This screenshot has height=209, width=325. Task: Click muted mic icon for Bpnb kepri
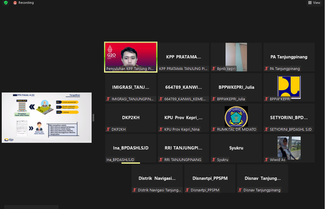[214, 69]
